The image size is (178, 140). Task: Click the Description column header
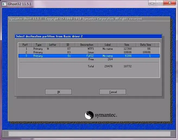click(87, 45)
